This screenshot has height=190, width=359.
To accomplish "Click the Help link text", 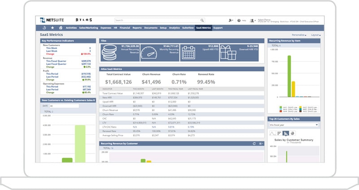I will tap(244, 21).
